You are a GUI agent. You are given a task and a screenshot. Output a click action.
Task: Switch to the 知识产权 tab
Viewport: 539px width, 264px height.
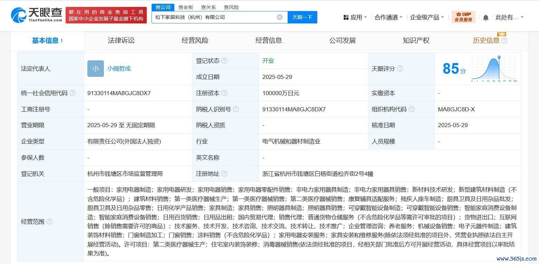pos(416,41)
